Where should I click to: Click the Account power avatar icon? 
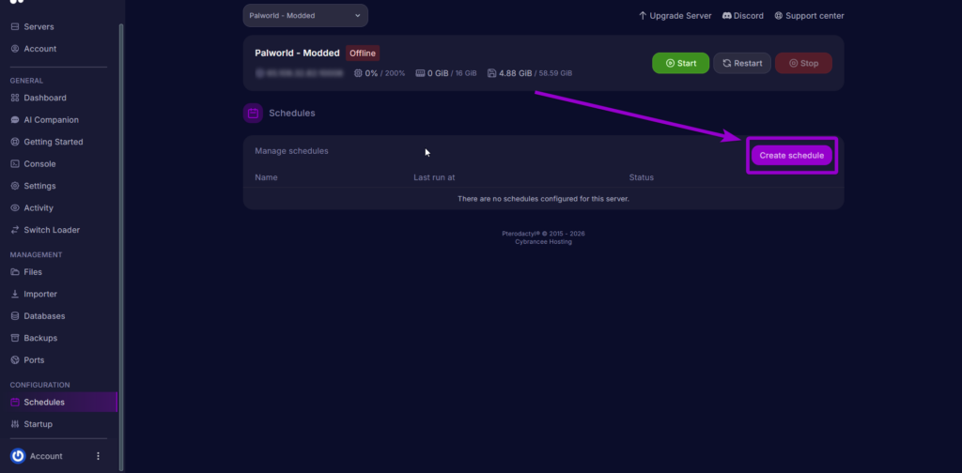[x=18, y=456]
